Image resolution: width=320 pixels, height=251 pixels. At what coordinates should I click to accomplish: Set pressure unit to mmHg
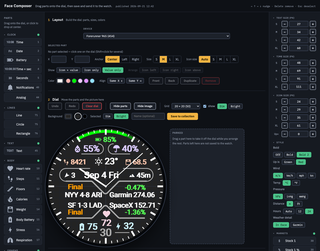[302, 196]
